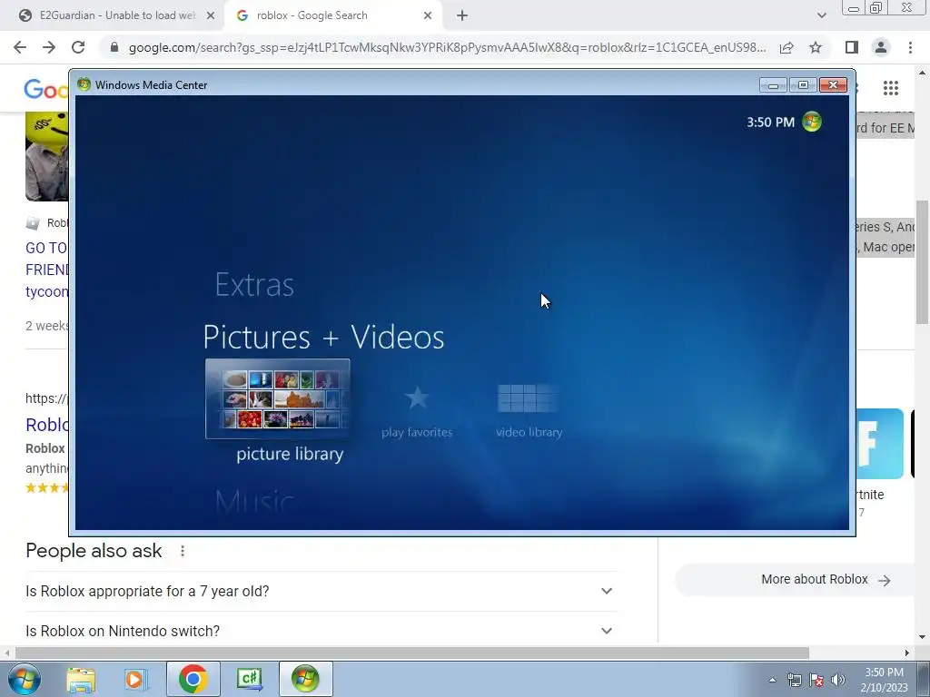Screen dimensions: 930x697
Task: Click Fortnite thumbnail in Google results
Action: 880,443
